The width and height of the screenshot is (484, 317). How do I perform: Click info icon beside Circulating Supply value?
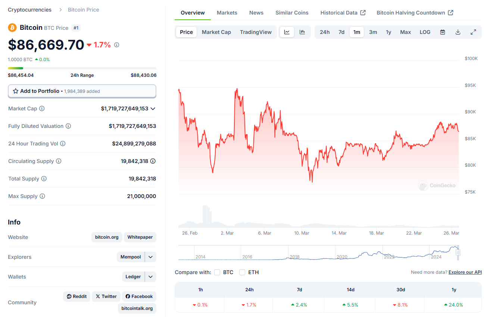153,161
